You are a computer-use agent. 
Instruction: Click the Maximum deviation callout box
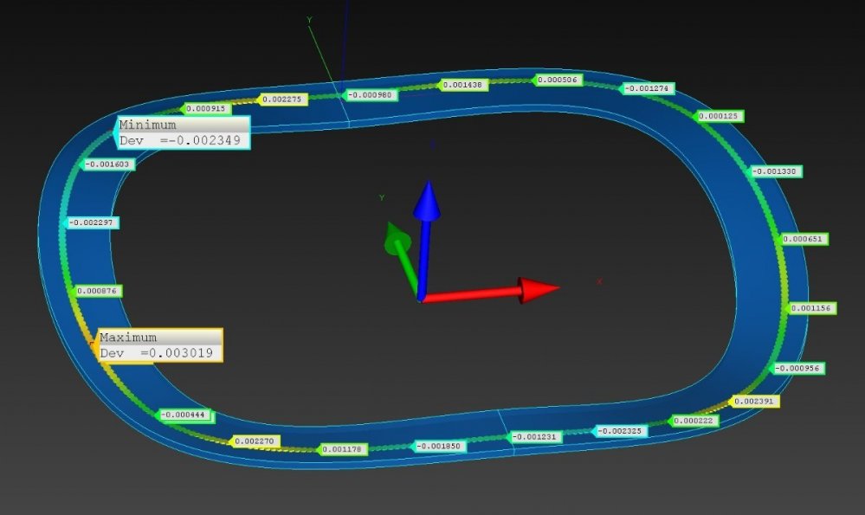(x=160, y=344)
